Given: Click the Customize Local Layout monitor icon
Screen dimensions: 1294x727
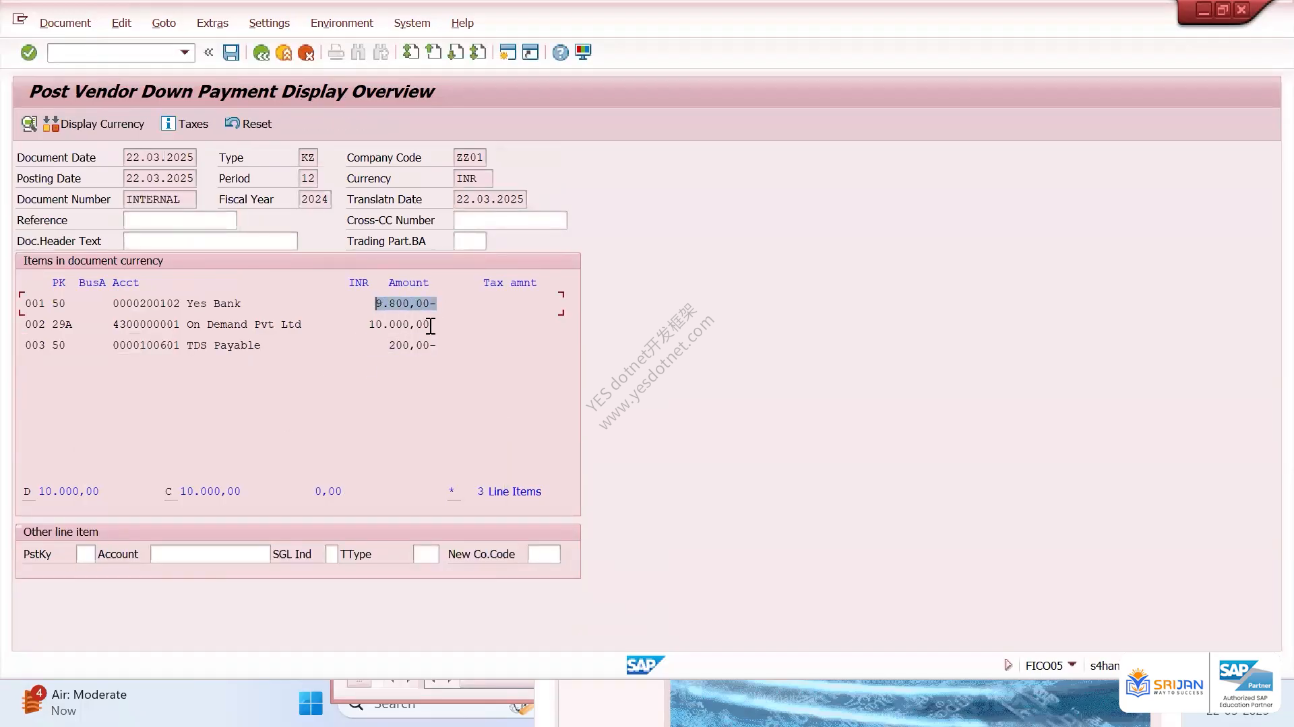Looking at the screenshot, I should [583, 53].
